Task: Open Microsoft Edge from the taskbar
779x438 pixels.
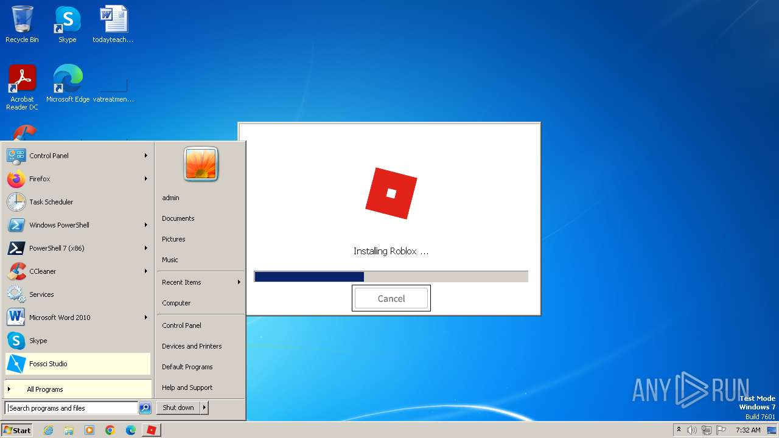Action: (131, 430)
